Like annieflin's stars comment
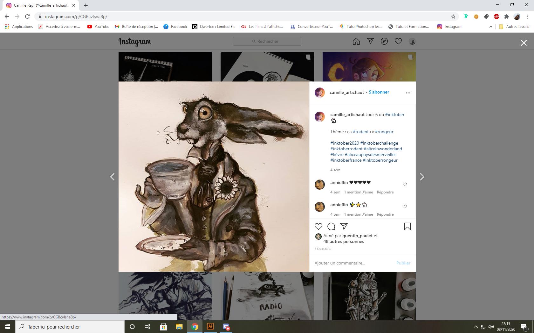 [405, 206]
